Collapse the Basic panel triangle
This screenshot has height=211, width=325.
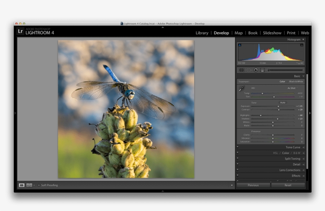coord(303,76)
